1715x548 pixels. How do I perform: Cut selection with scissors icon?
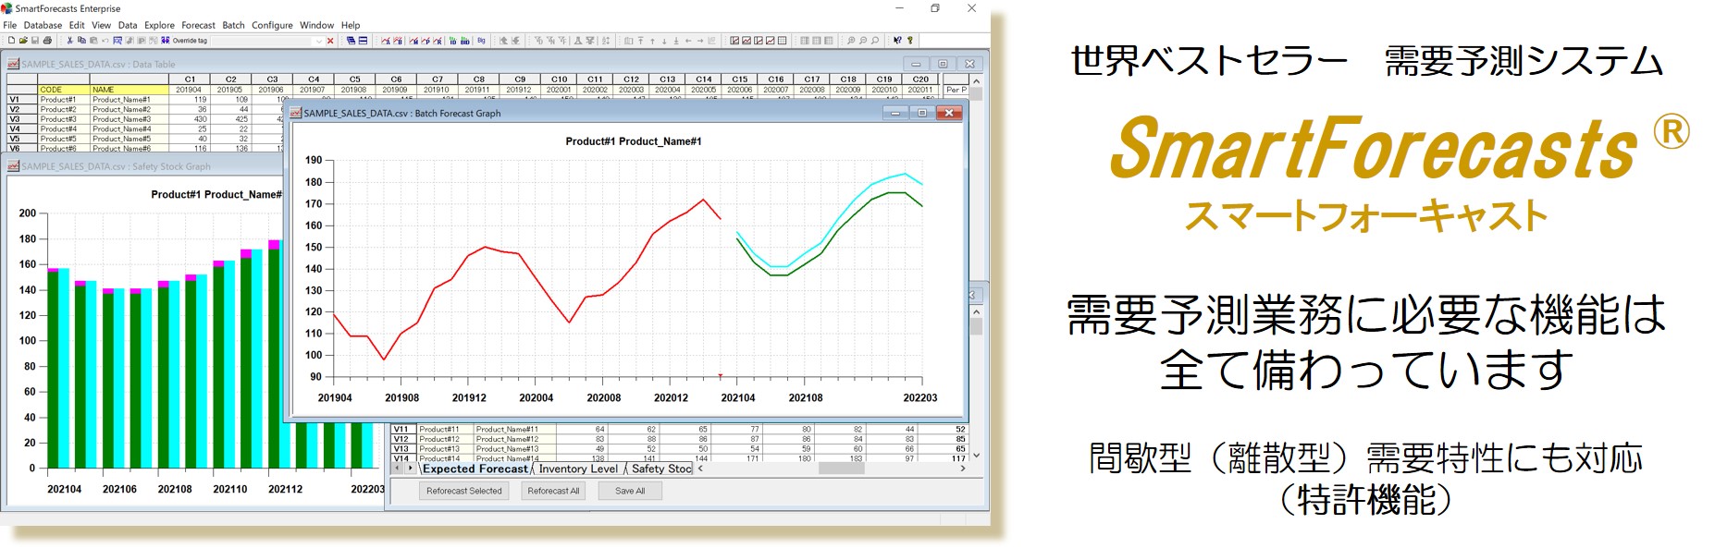[69, 41]
